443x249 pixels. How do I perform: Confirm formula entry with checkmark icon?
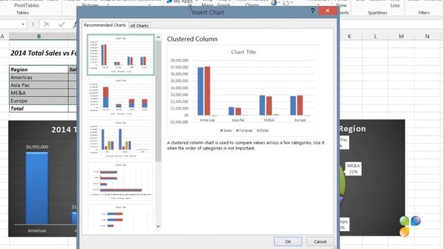[x=62, y=25]
